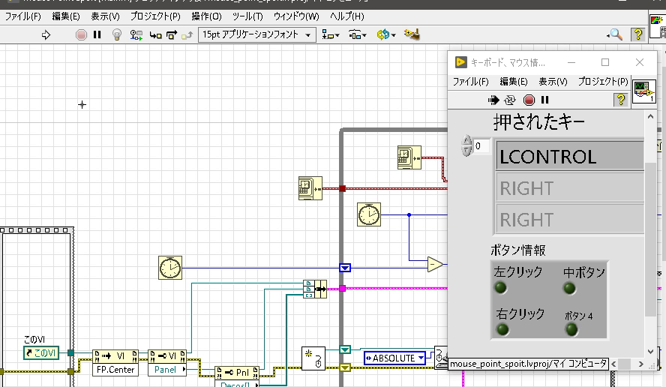Open the ヘルプ(H) menu

(x=347, y=16)
